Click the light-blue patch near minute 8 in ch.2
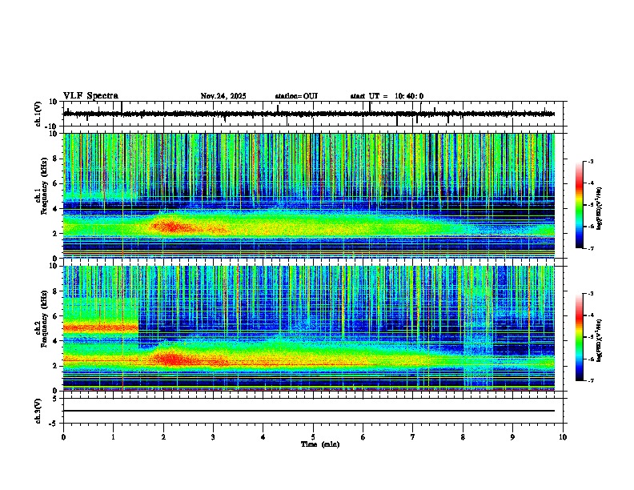The image size is (634, 490). coord(479,327)
